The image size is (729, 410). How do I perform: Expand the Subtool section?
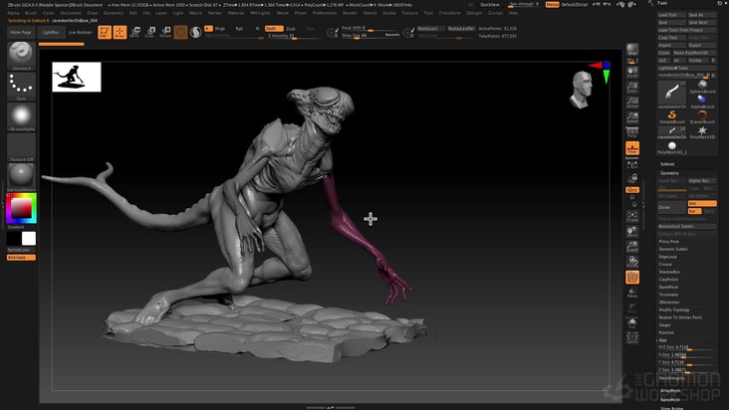point(667,163)
